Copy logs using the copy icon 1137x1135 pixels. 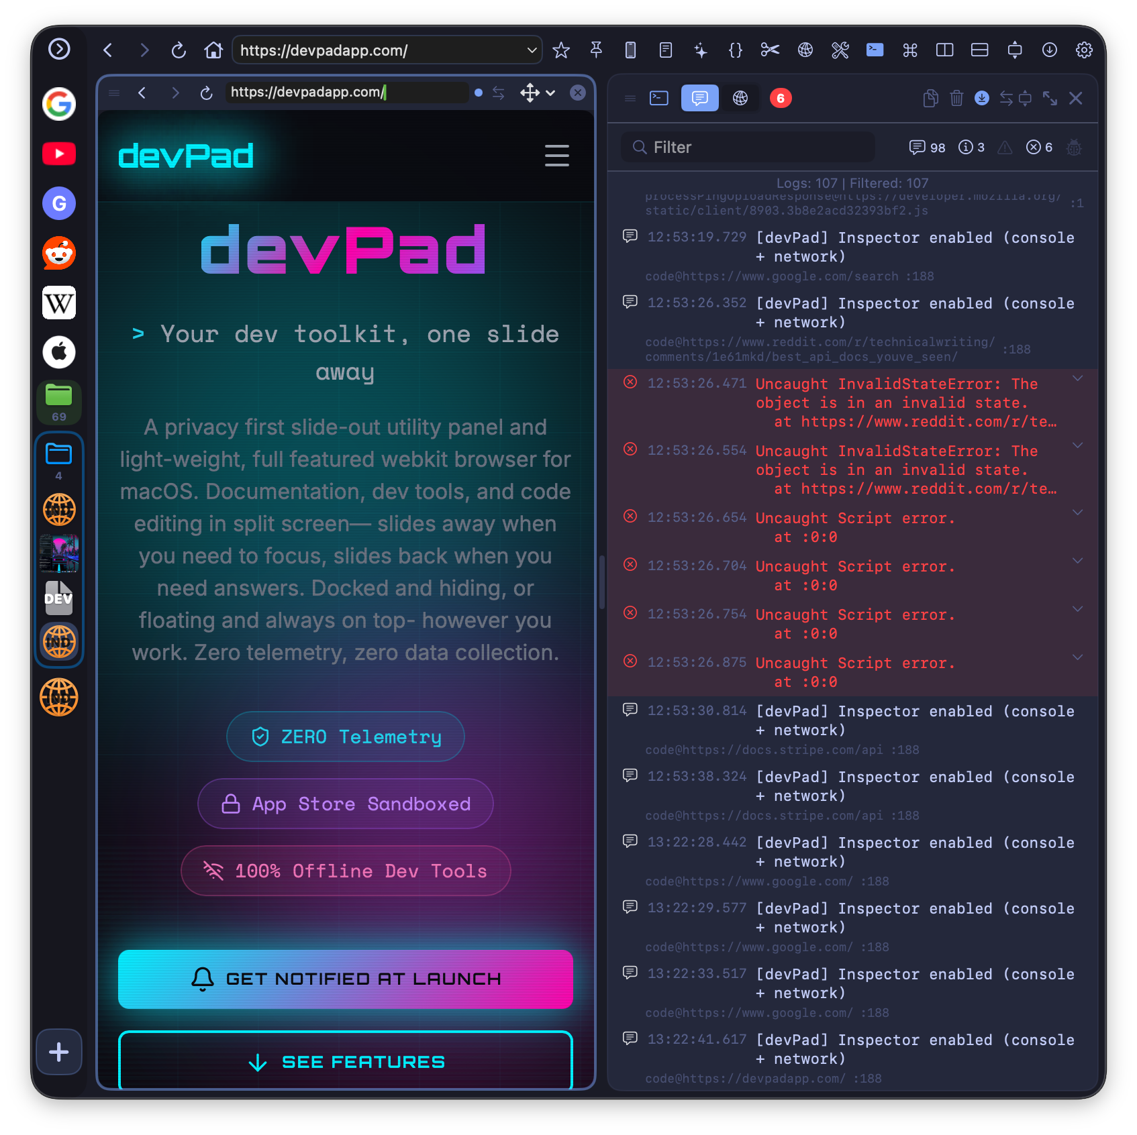coord(930,98)
